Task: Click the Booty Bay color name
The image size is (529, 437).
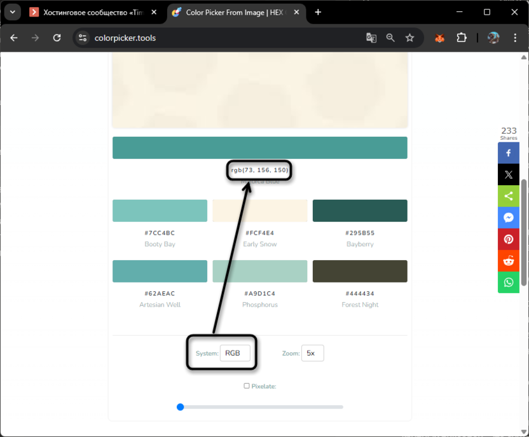Action: [x=160, y=244]
